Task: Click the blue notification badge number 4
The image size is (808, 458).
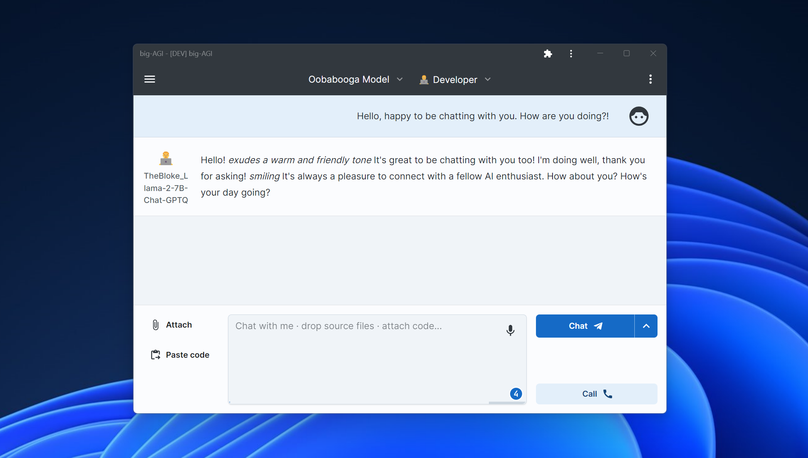Action: coord(516,394)
